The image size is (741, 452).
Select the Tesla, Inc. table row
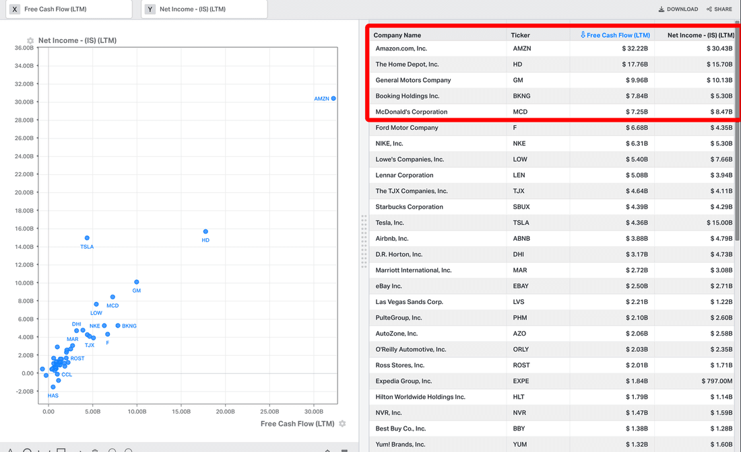tap(552, 223)
